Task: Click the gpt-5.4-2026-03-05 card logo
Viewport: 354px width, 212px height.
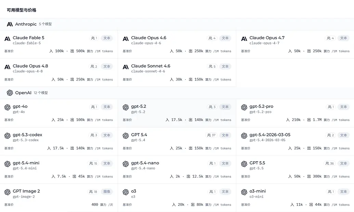Action: point(244,136)
